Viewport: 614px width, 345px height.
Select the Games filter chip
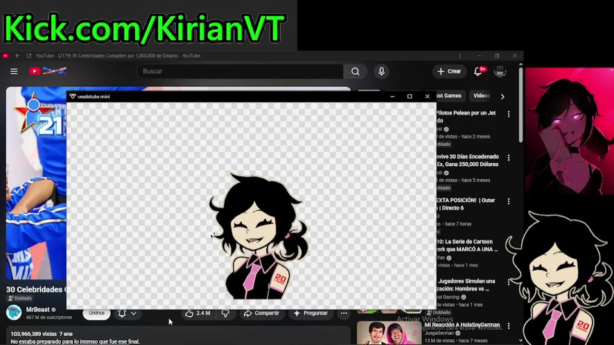(x=449, y=96)
